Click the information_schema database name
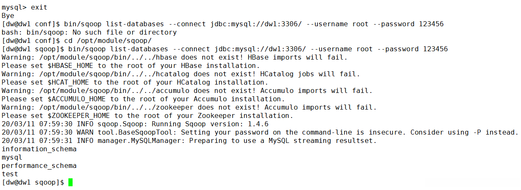The width and height of the screenshot is (521, 190). (39, 149)
